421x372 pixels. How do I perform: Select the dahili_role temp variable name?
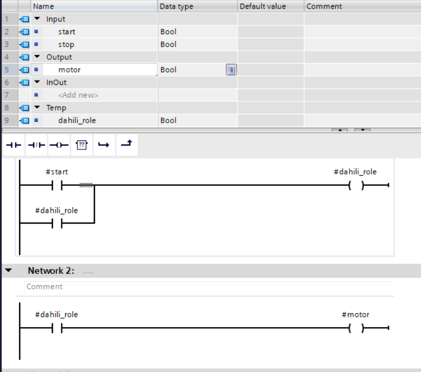point(77,120)
